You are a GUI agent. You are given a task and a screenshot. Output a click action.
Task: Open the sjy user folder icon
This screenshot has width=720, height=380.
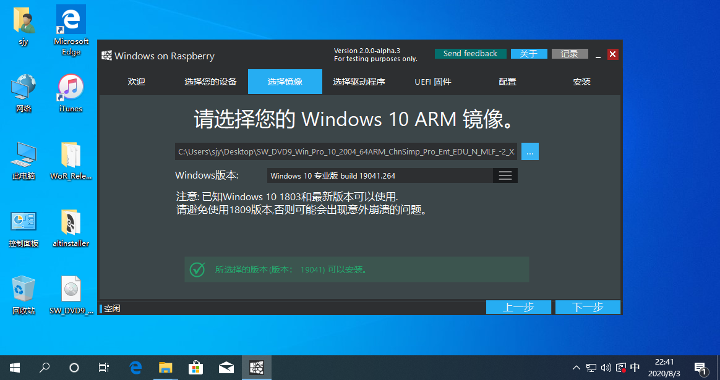[x=24, y=20]
